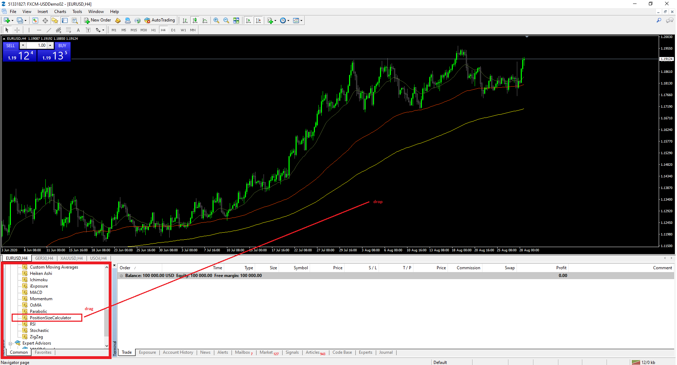Toggle the AutoTrading button
Screen dimensions: 677x365
point(159,20)
